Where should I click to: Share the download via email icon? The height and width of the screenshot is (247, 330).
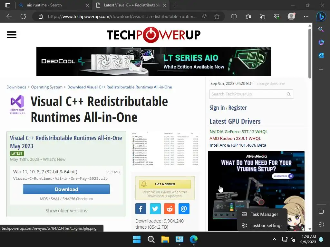coord(184,208)
